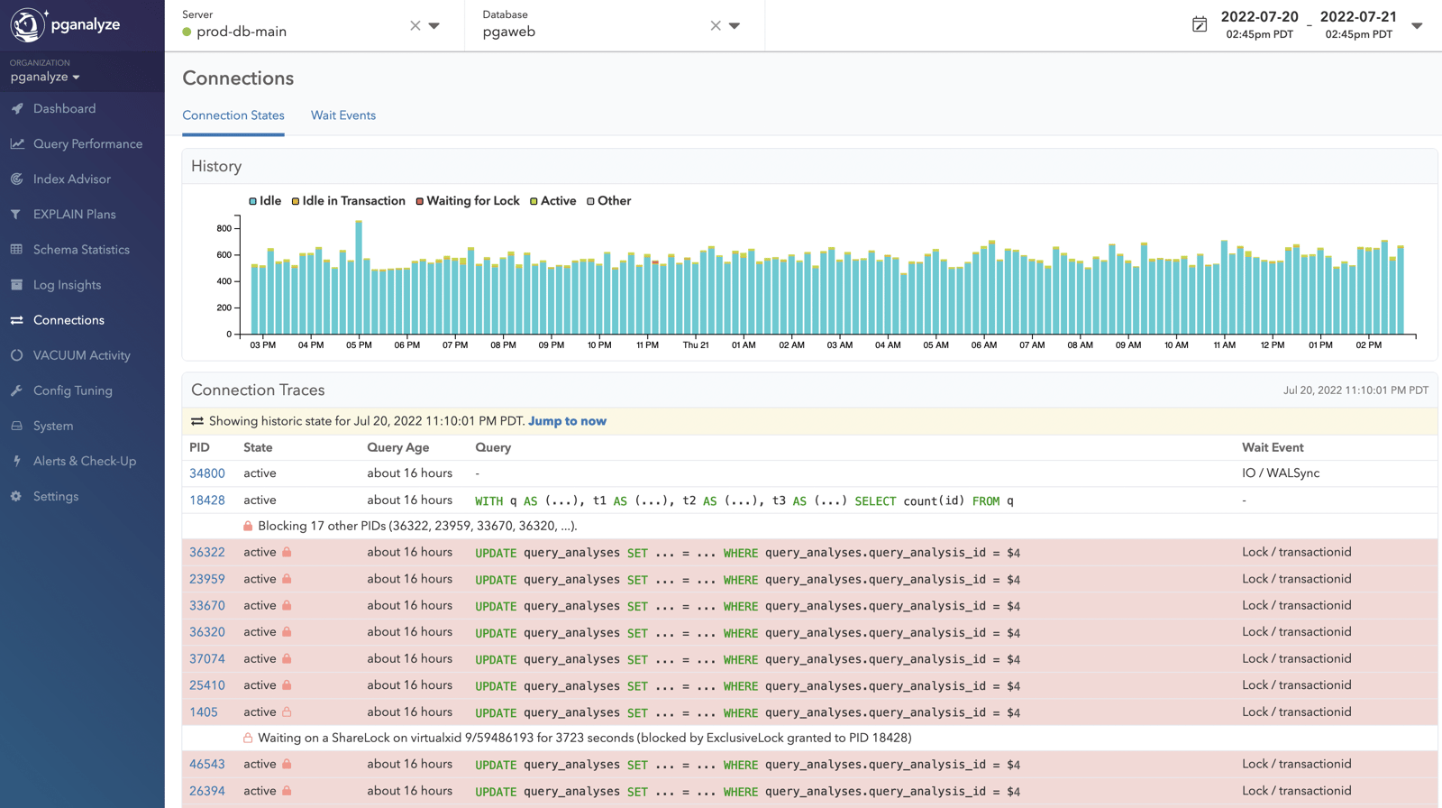Click the Connections arrows icon in sidebar

point(16,320)
